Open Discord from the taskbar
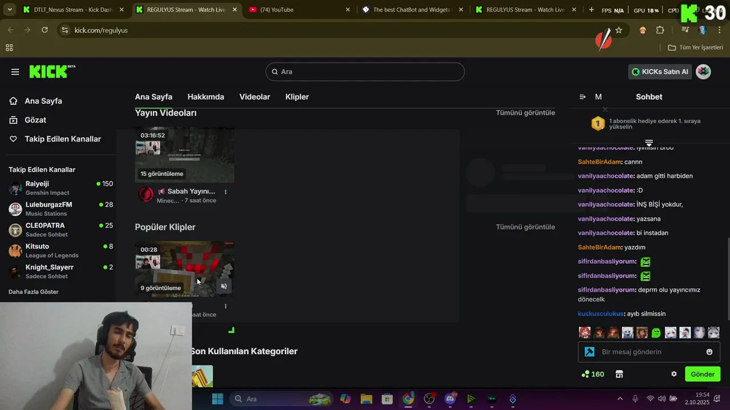Screen dimensions: 730x410 [x=450, y=399]
